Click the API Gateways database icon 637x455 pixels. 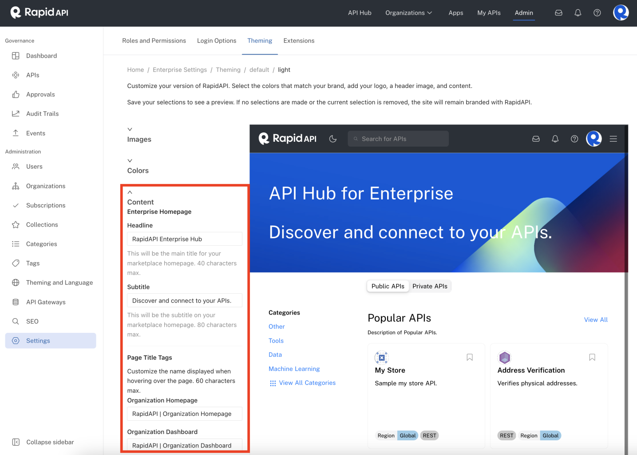tap(16, 302)
